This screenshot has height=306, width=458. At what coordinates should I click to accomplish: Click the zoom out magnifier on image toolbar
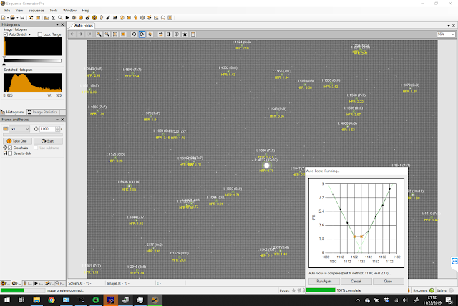(107, 34)
